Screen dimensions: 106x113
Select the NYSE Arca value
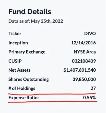(x=85, y=52)
